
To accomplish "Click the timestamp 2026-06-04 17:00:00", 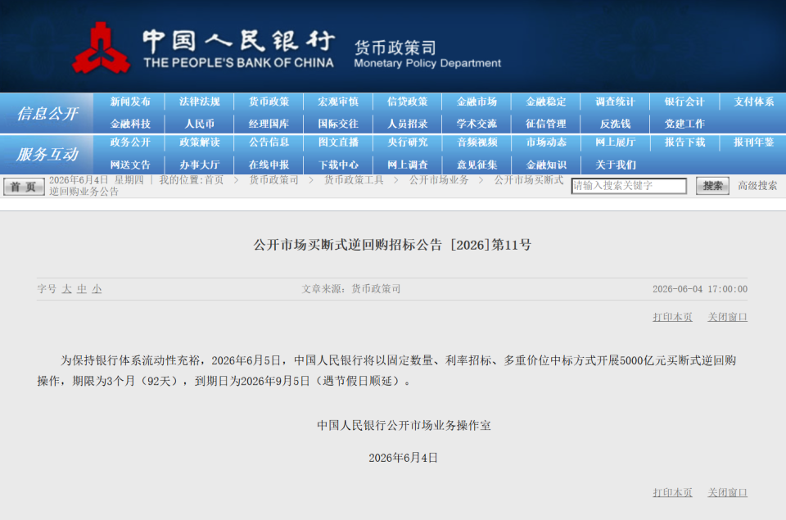I will click(x=700, y=289).
